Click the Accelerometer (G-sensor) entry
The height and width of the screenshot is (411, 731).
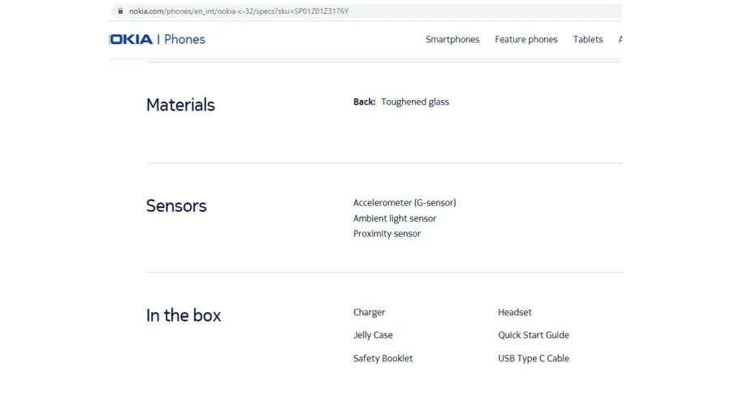tap(404, 203)
